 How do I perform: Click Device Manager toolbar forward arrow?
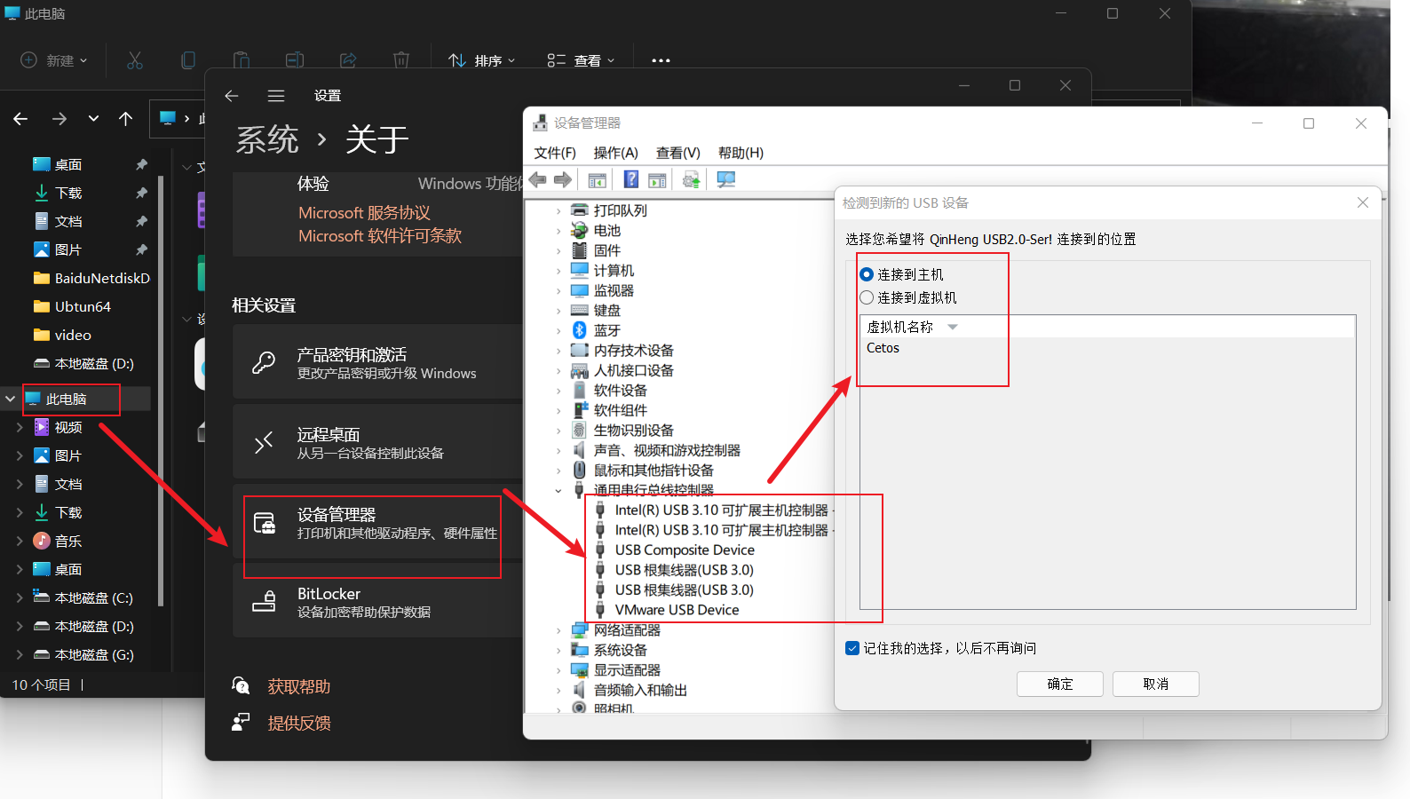[x=563, y=180]
